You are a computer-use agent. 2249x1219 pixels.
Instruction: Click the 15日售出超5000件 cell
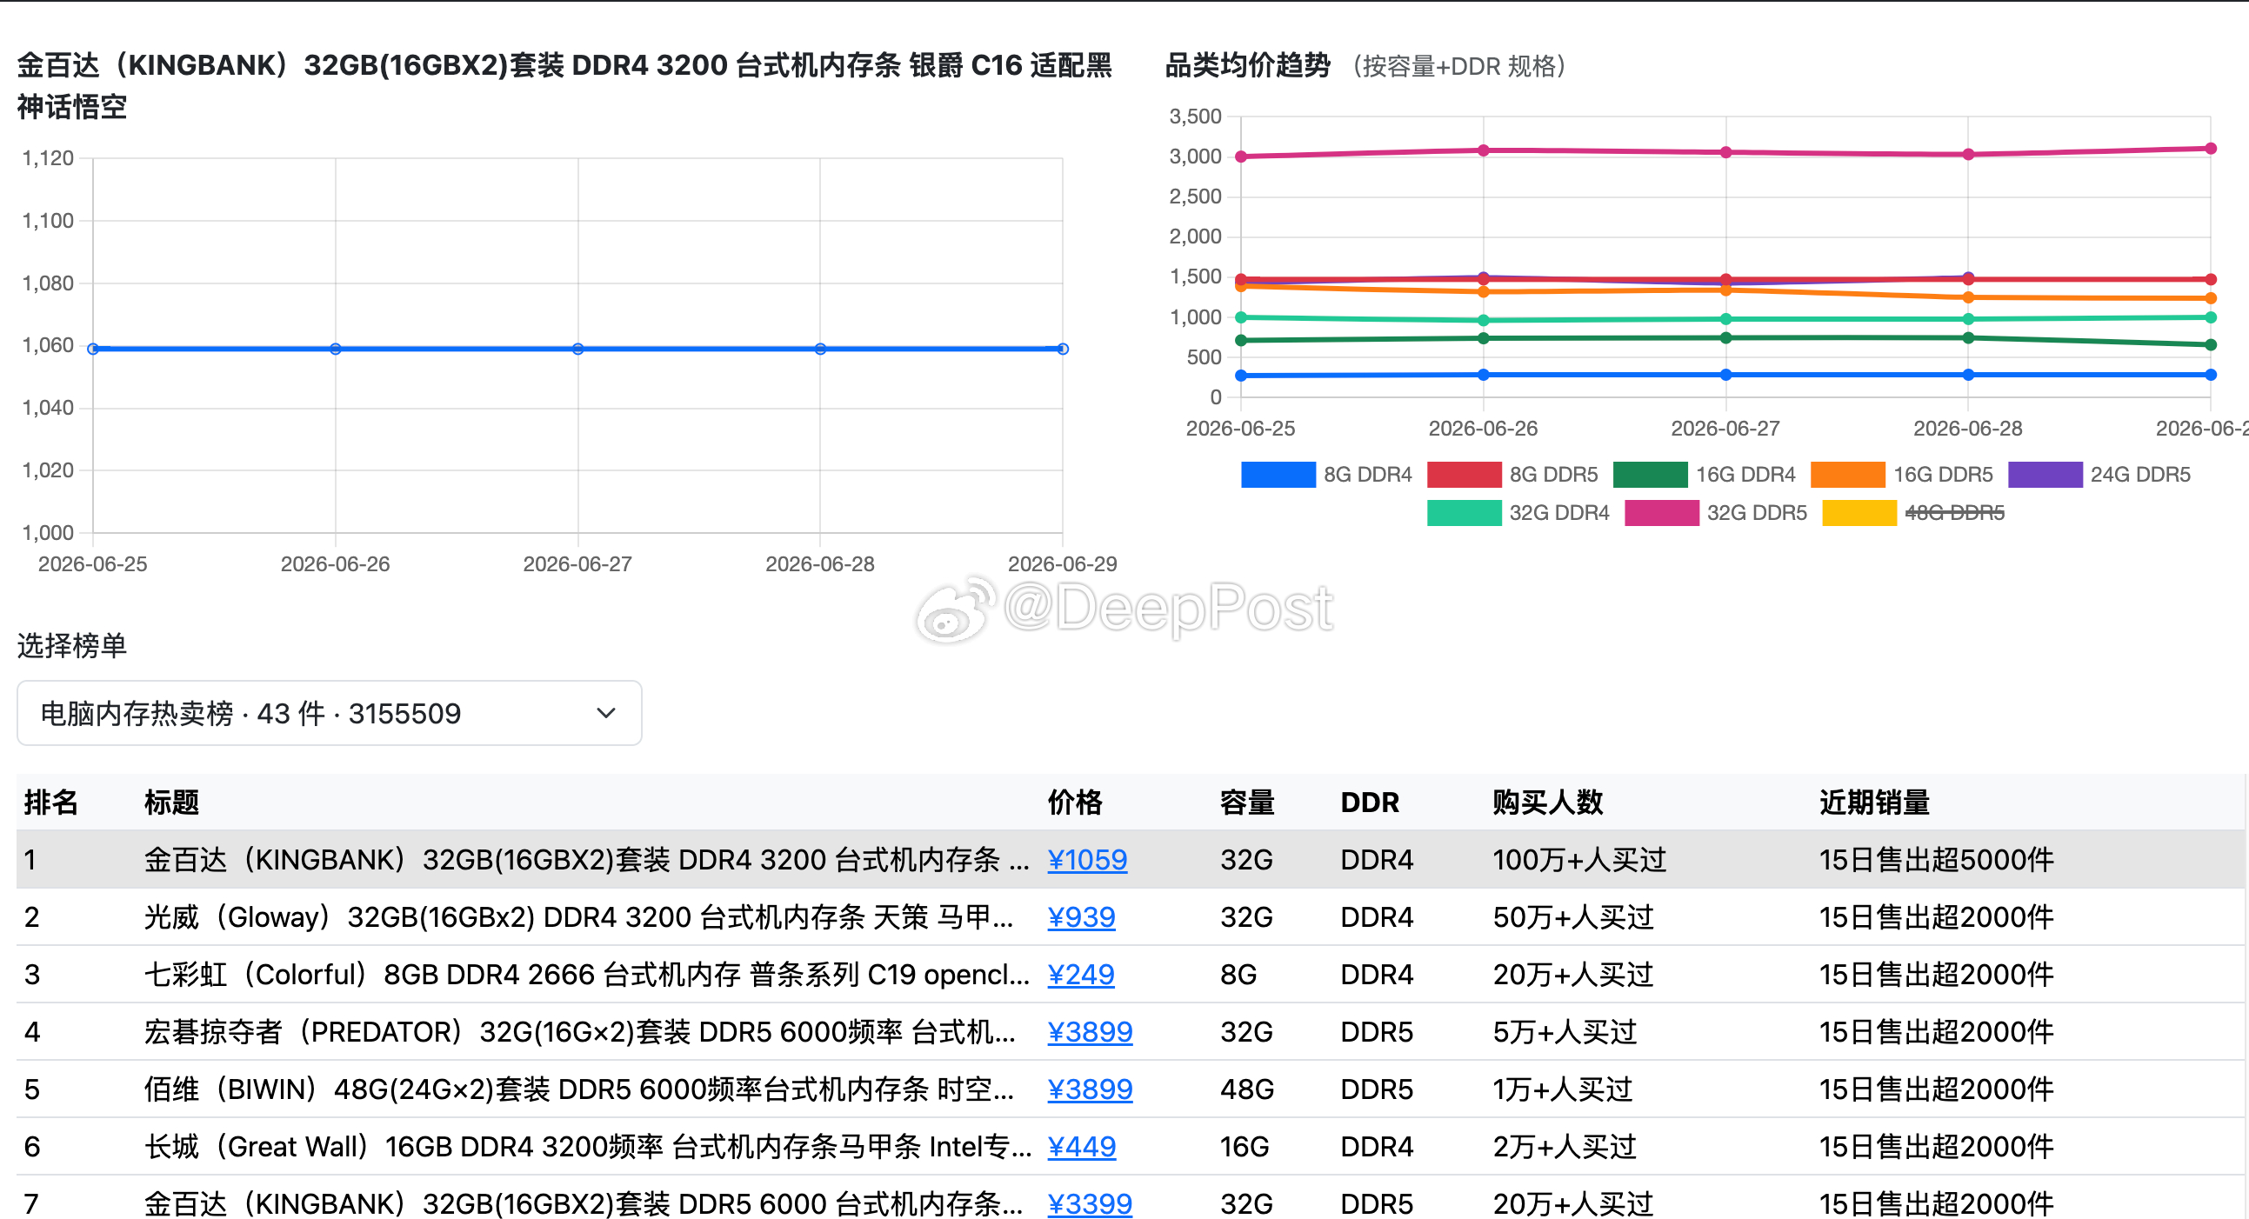1937,860
